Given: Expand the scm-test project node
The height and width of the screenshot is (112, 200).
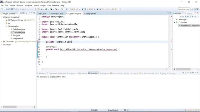Looking at the screenshot, I should point(2,41).
